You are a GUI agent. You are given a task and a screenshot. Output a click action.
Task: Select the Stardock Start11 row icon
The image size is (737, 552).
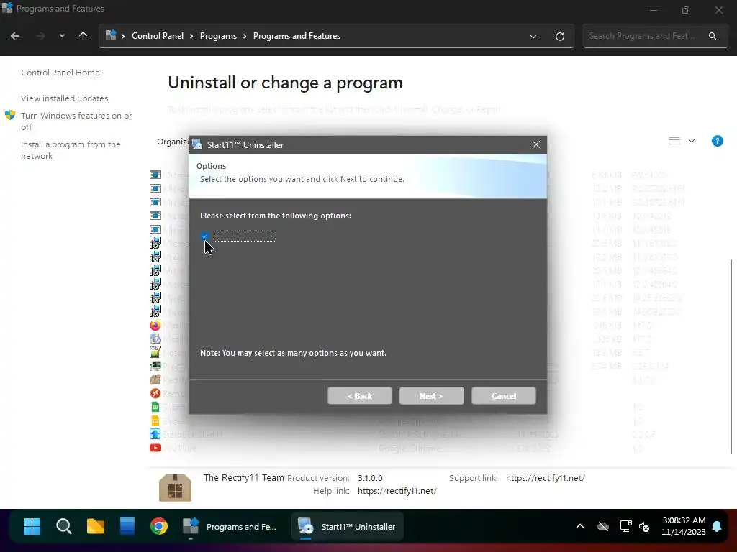[155, 434]
